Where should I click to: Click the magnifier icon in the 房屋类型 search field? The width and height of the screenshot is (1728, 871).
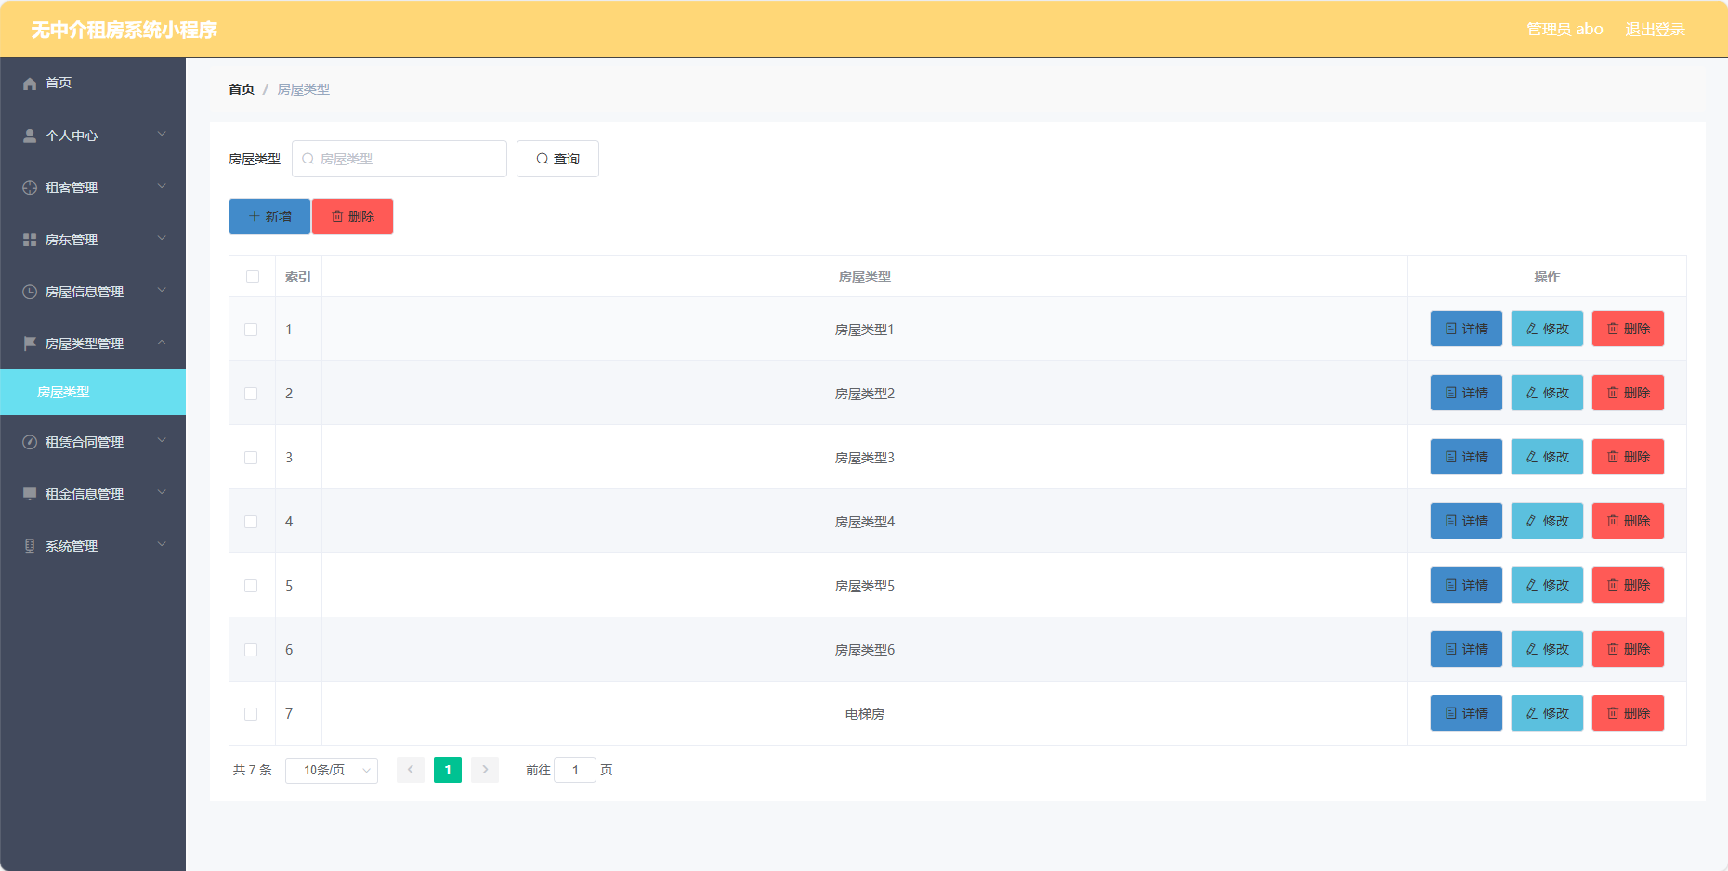pos(308,159)
